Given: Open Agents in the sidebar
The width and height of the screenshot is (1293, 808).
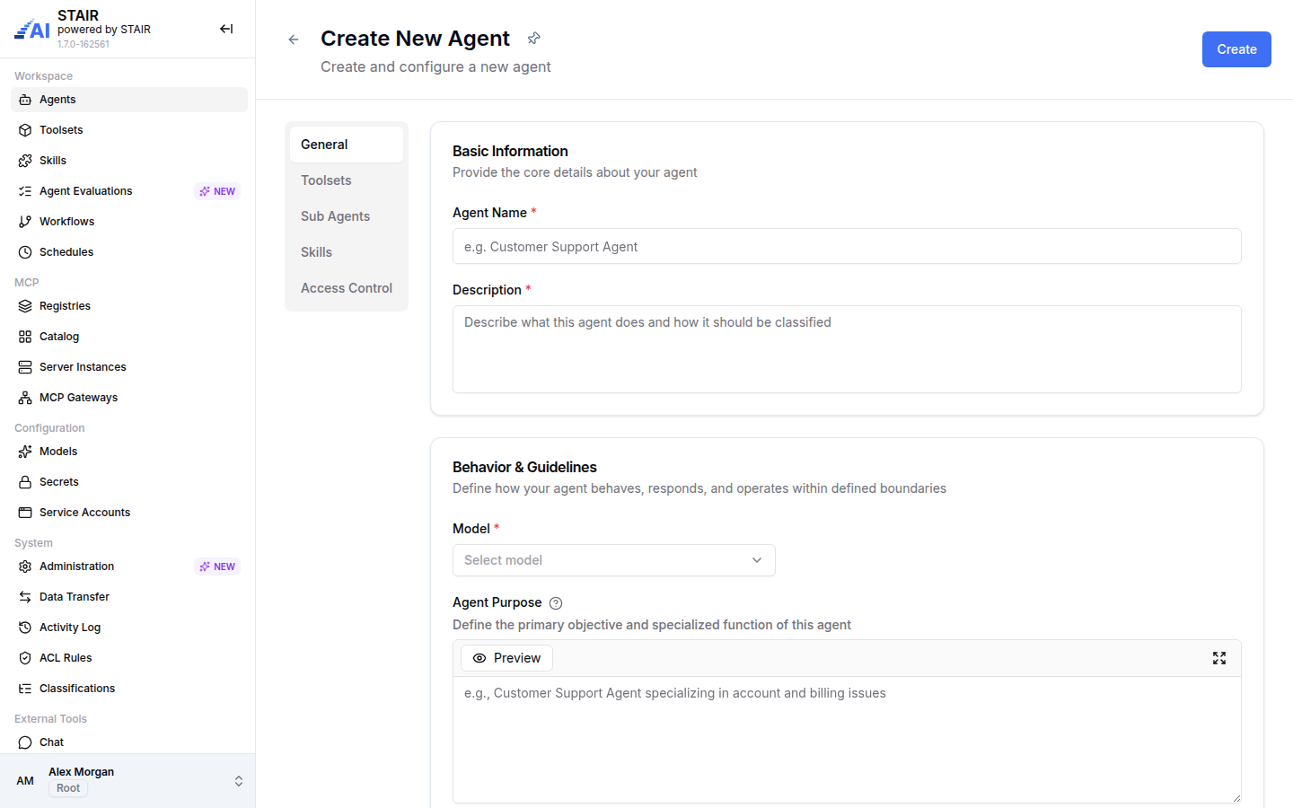Looking at the screenshot, I should pyautogui.click(x=129, y=100).
